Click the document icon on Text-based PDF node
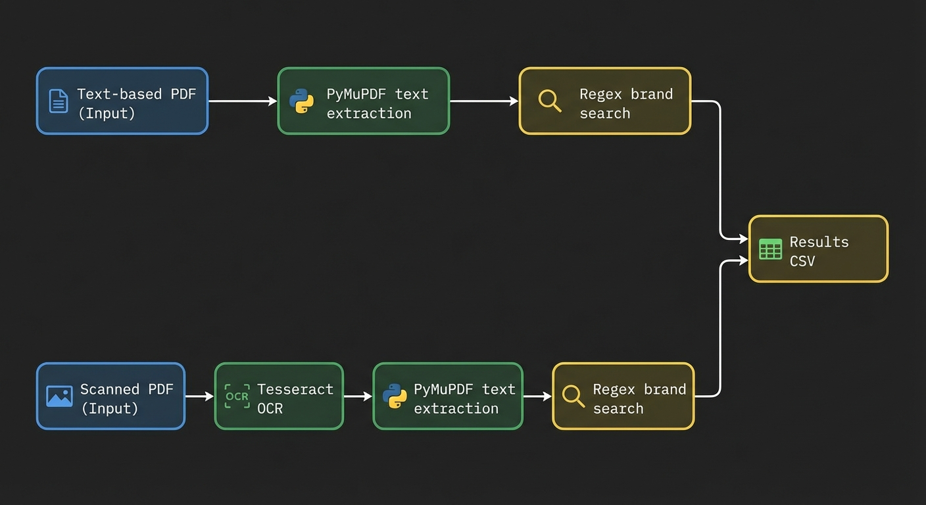 coord(58,101)
